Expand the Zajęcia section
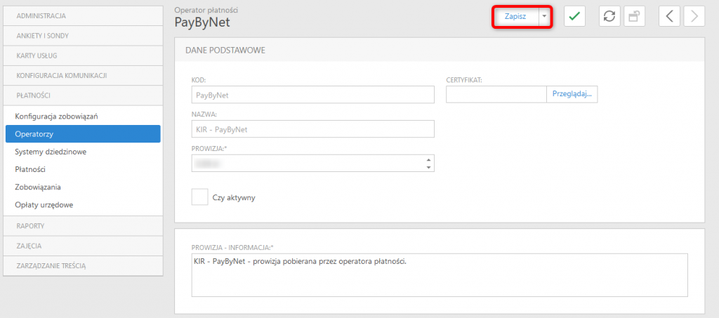 (x=83, y=246)
